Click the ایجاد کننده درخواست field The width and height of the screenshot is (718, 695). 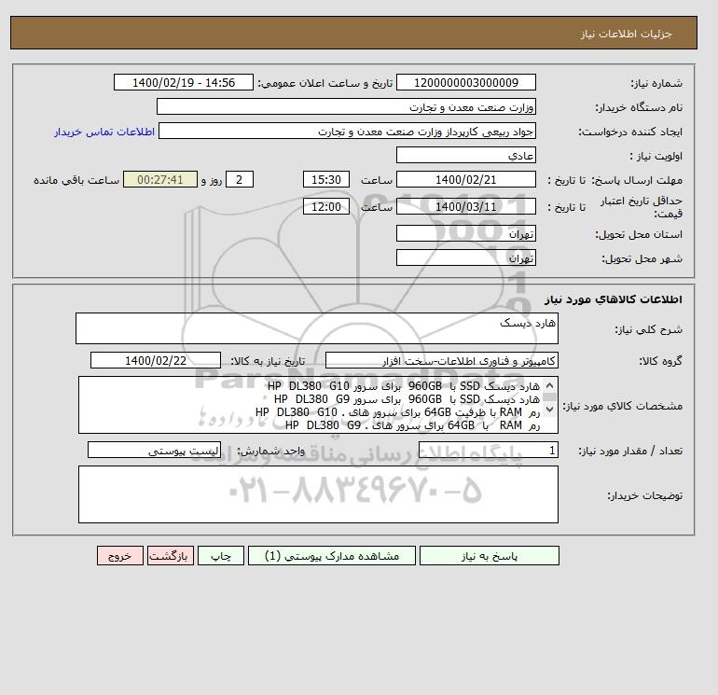click(x=347, y=131)
